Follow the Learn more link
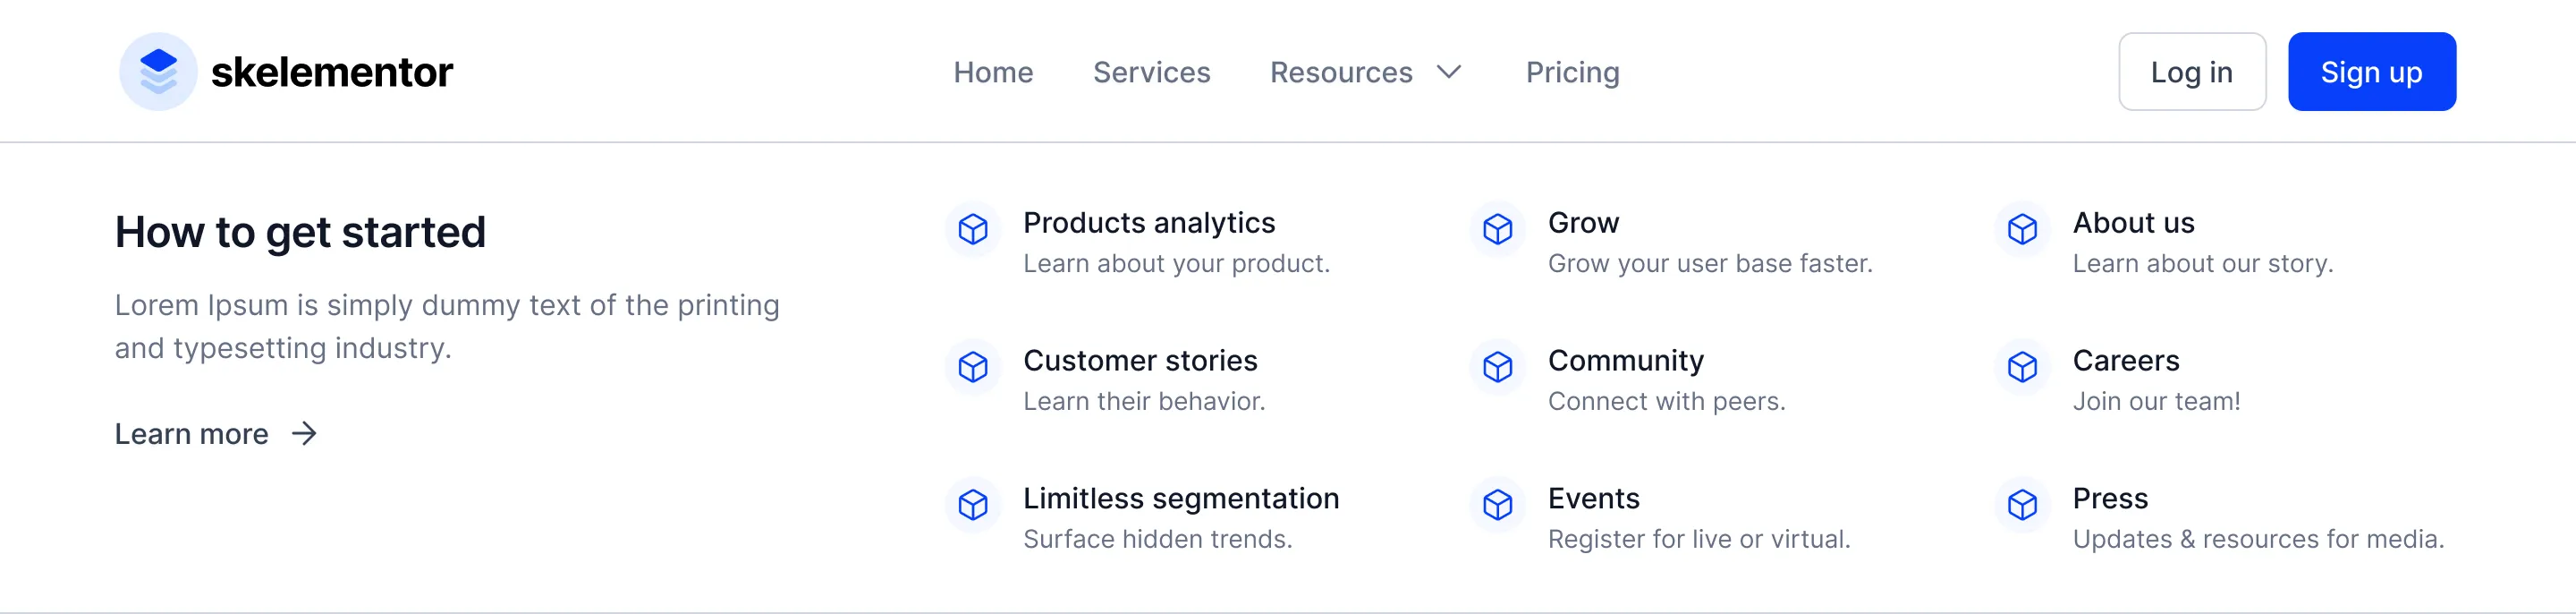 point(191,434)
